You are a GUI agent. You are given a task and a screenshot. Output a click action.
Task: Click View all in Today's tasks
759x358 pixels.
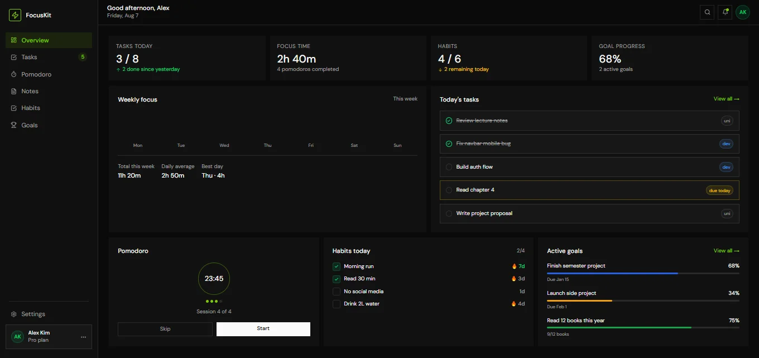[x=727, y=99]
